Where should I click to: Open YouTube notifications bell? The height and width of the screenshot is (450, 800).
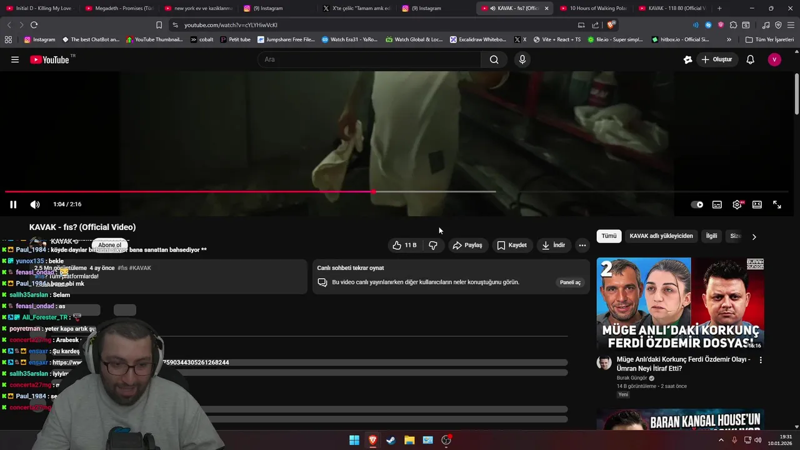[750, 59]
